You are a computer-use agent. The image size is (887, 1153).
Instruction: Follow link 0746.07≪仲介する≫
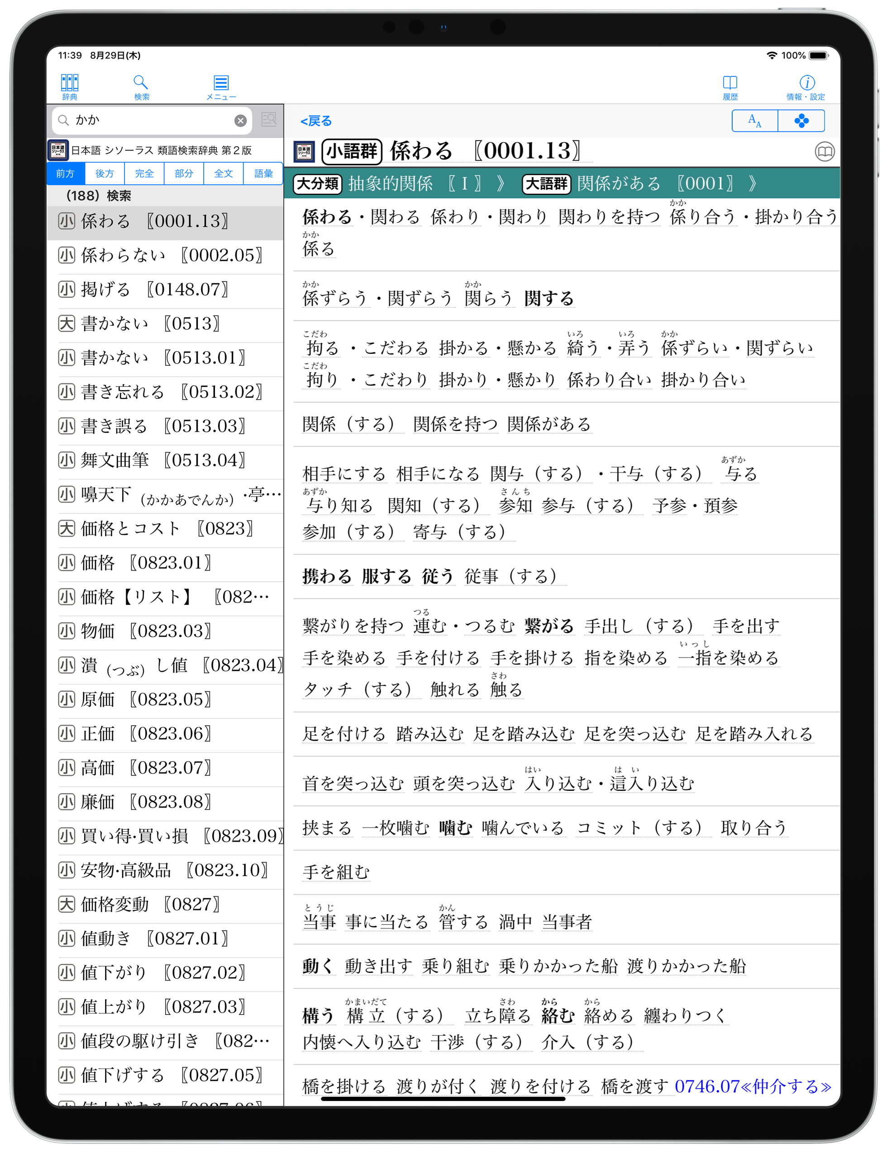pos(753,1086)
